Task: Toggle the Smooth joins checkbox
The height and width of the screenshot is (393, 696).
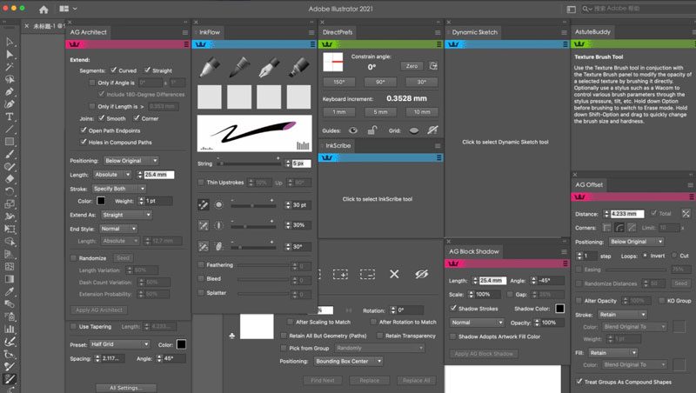Action: pos(102,118)
